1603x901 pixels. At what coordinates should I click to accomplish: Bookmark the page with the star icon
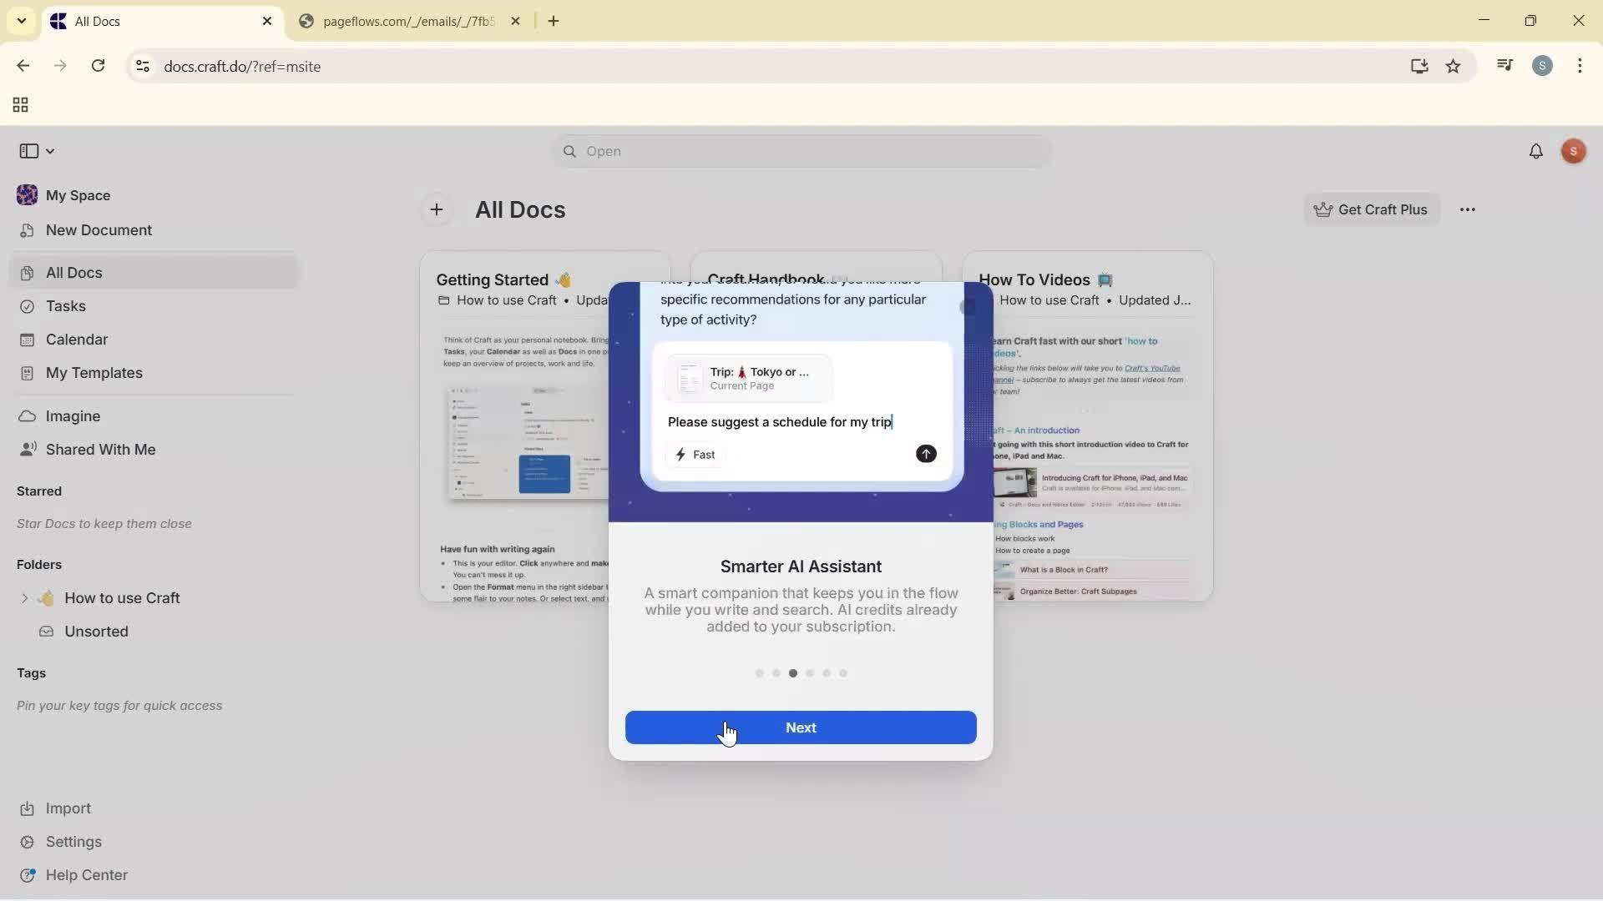click(x=1454, y=66)
